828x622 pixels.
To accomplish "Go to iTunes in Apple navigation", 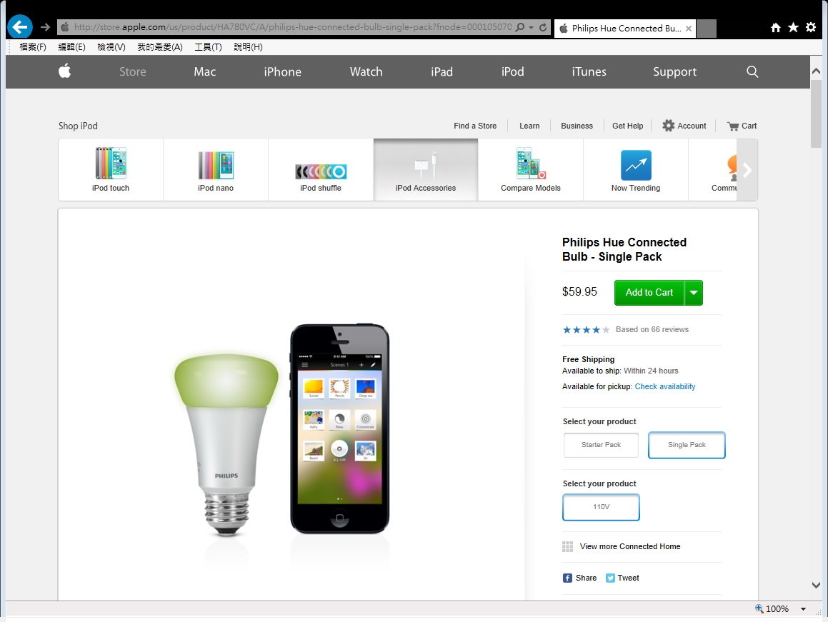I will 589,72.
